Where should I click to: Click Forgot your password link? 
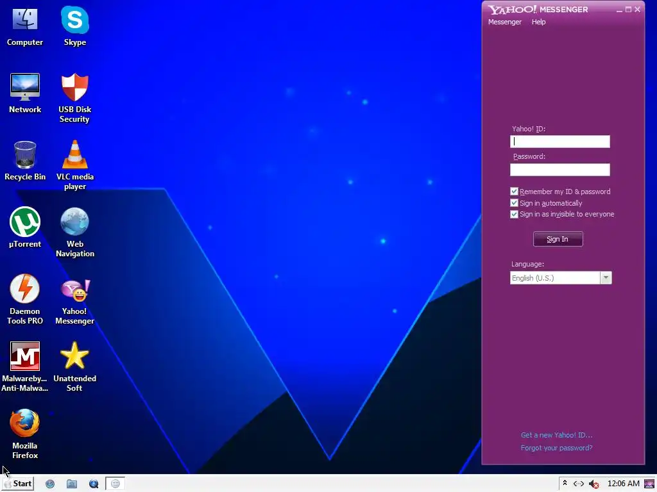coord(556,448)
